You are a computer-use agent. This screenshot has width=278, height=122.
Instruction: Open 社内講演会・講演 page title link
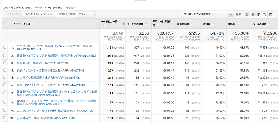click(46, 118)
